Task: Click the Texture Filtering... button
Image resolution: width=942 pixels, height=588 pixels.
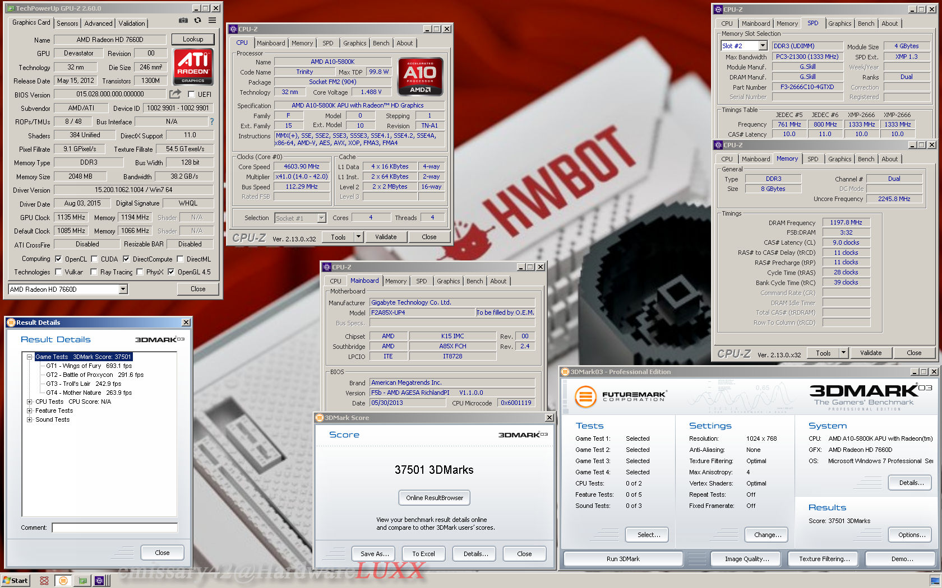Action: pos(824,559)
